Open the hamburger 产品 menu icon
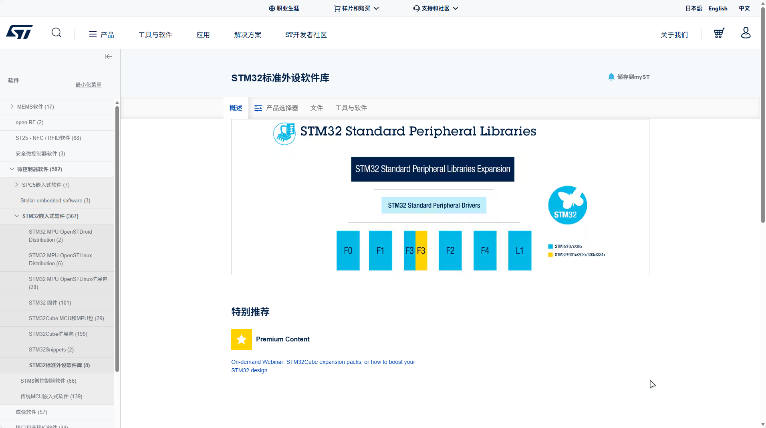 pos(93,34)
